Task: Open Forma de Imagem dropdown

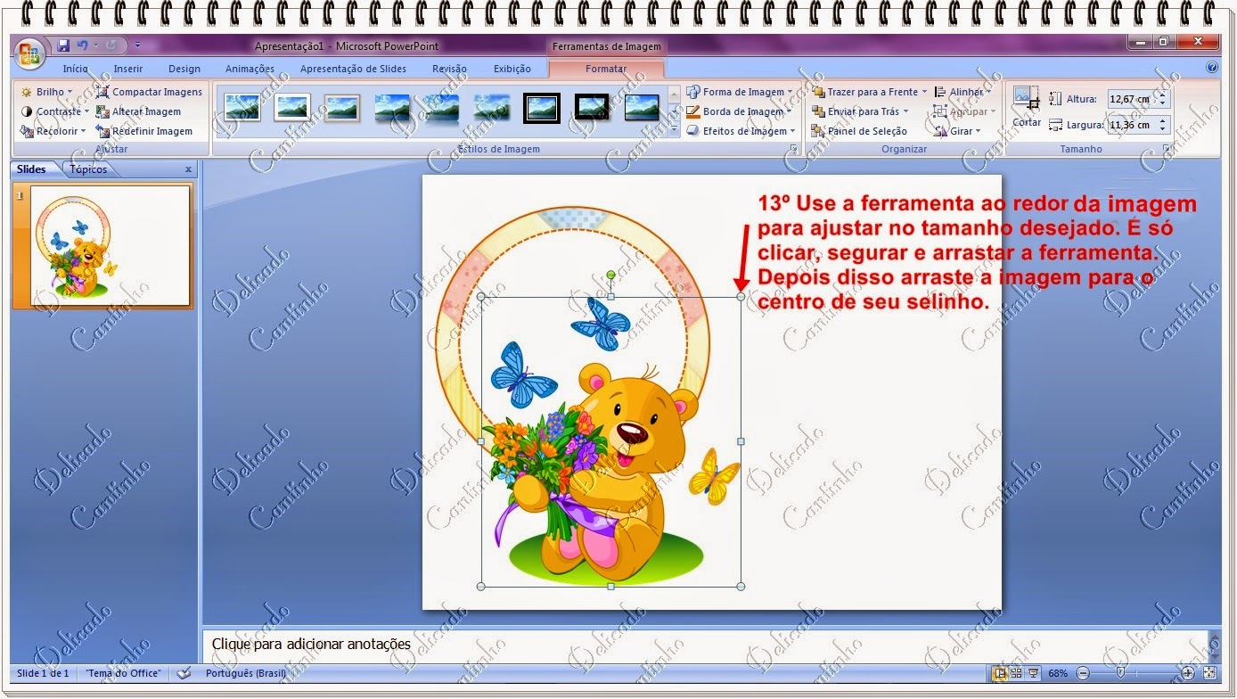Action: [740, 92]
